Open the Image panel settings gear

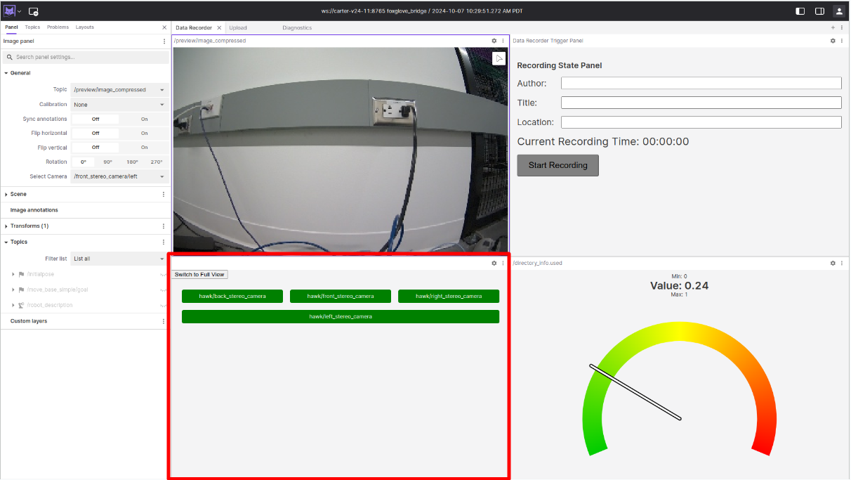tap(494, 41)
